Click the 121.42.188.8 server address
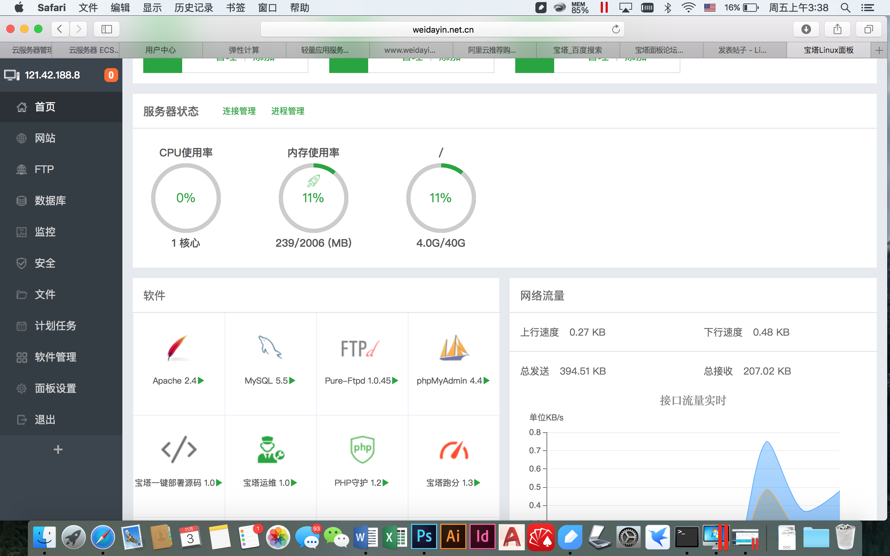Image resolution: width=890 pixels, height=556 pixels. pyautogui.click(x=52, y=75)
